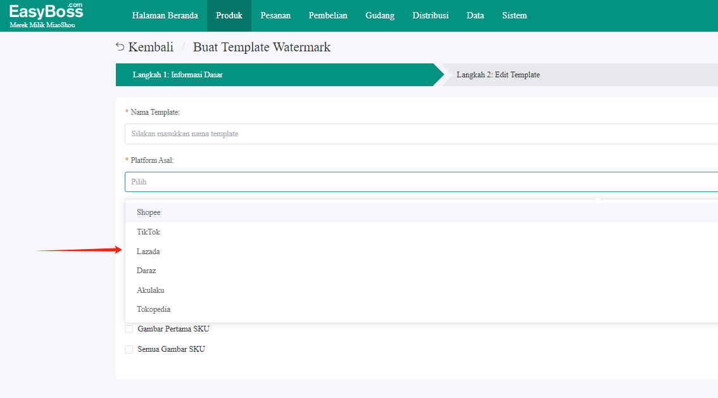Open the Sistem menu
718x398 pixels.
click(514, 16)
